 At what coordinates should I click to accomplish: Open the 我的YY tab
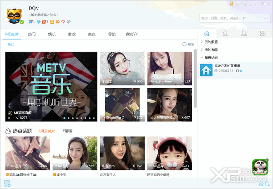pos(132,34)
